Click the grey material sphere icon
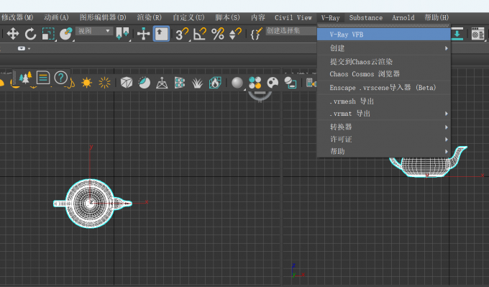 coord(237,83)
